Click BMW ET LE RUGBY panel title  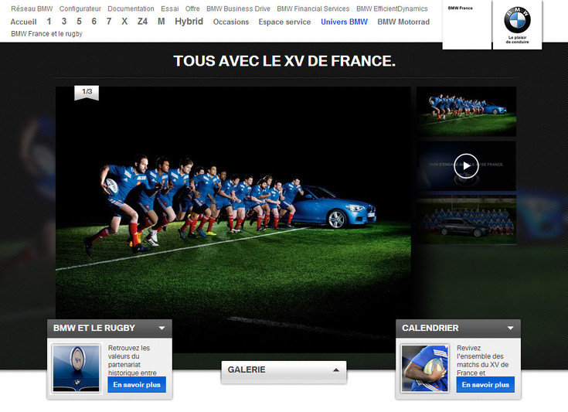coord(94,328)
